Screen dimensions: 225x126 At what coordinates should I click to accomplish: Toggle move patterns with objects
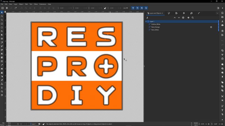(146, 8)
